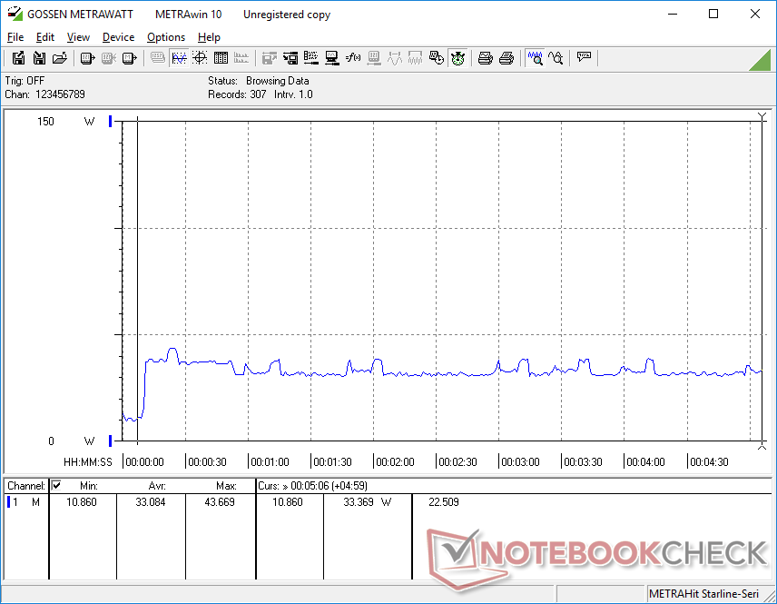The image size is (777, 604).
Task: Click the 'Curs: » 00:05:06 (+04:59)' header
Action: coord(312,486)
